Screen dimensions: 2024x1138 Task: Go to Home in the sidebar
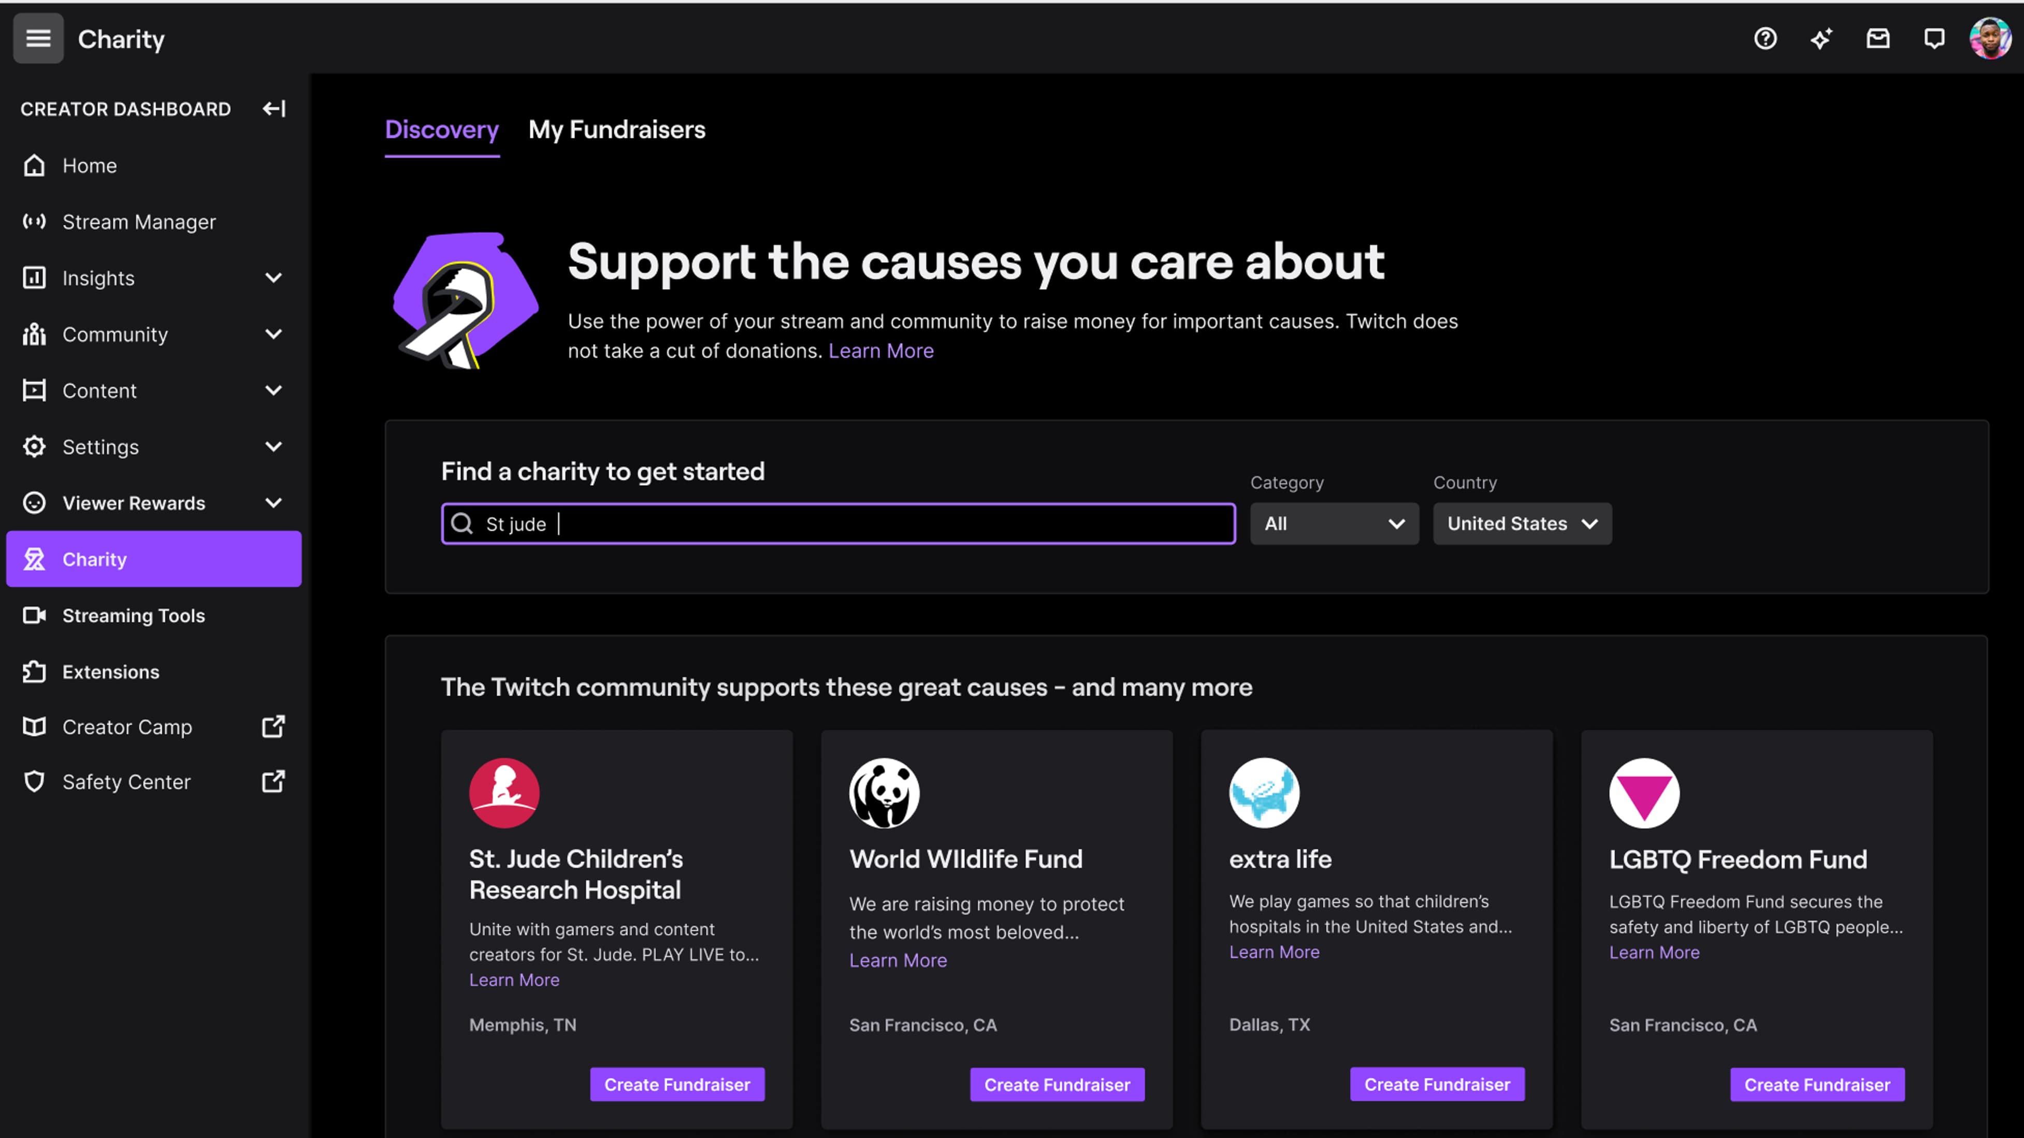point(154,166)
